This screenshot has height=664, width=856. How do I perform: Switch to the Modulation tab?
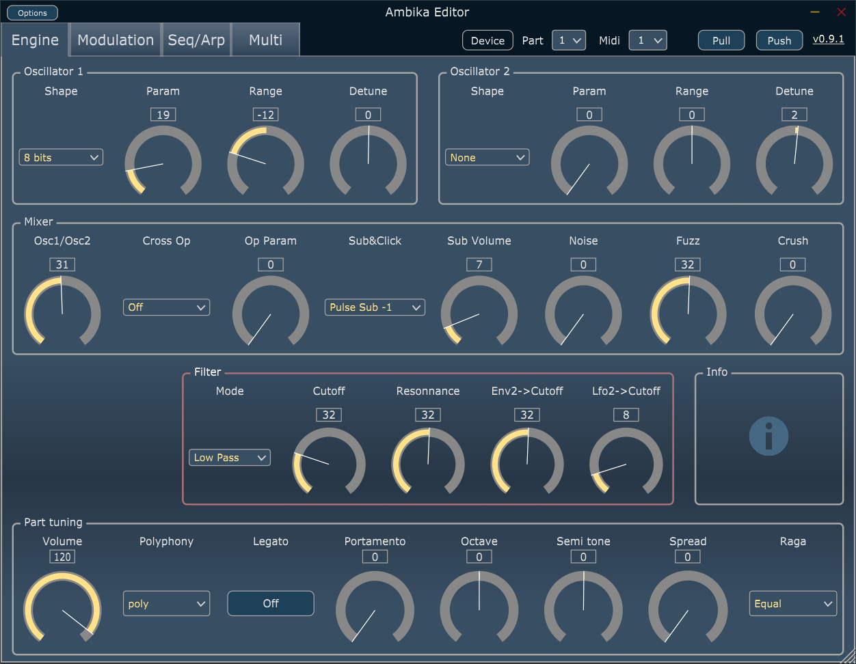[x=116, y=40]
